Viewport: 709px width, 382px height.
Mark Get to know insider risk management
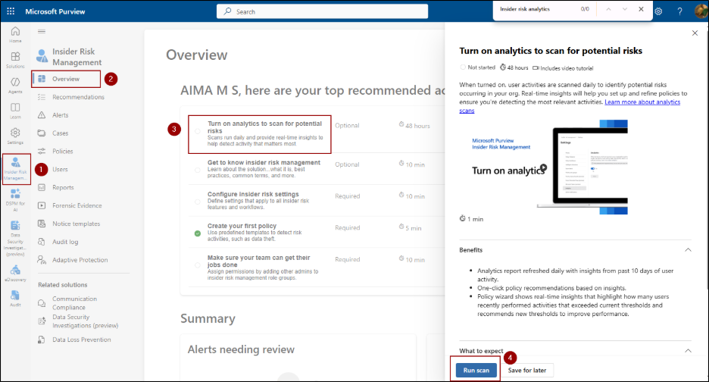[198, 170]
